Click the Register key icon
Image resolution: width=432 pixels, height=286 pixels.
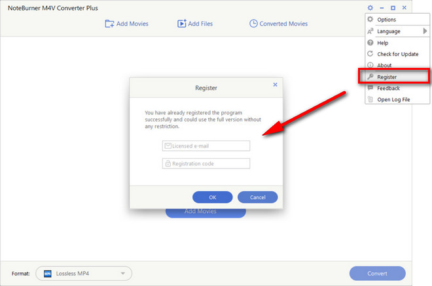tap(370, 76)
